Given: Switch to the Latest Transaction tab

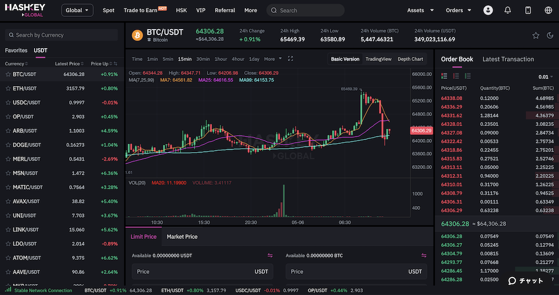Looking at the screenshot, I should click(x=508, y=59).
